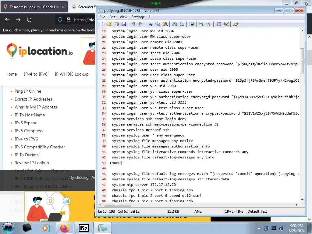Screen dimensions: 312x234
Task: Save the file with floppy icon
Action: tap(124, 24)
